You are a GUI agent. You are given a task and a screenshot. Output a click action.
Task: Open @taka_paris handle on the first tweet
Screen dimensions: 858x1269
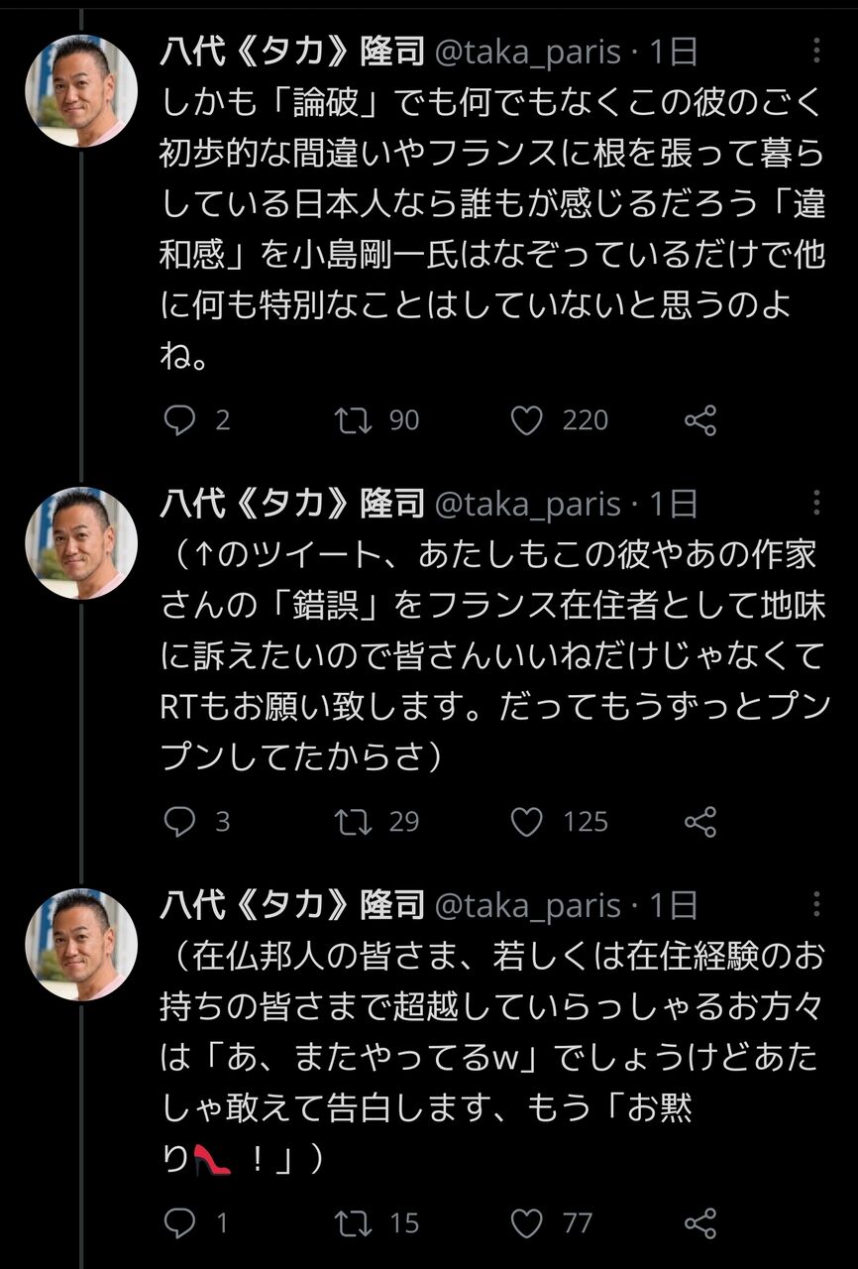[x=528, y=53]
